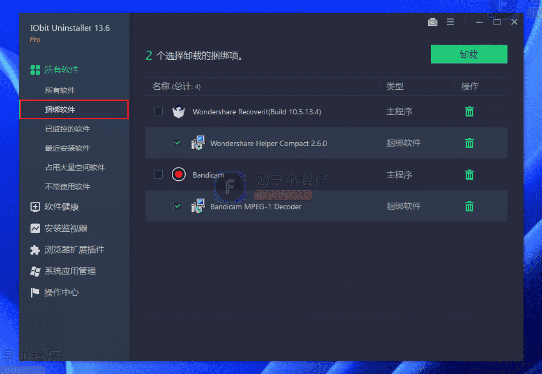Click Bandicam MPEG-1 Decoder name
Viewport: 542px width, 374px height.
[256, 207]
